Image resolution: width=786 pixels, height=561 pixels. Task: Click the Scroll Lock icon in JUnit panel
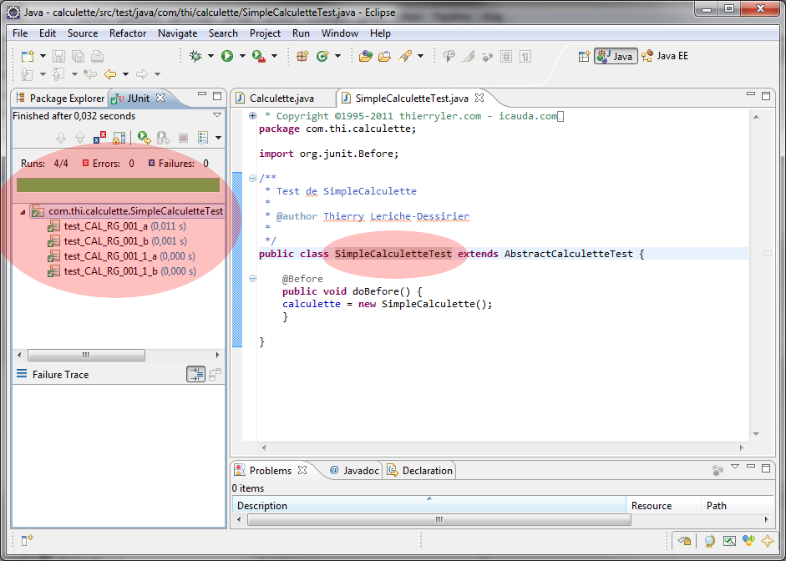(119, 138)
